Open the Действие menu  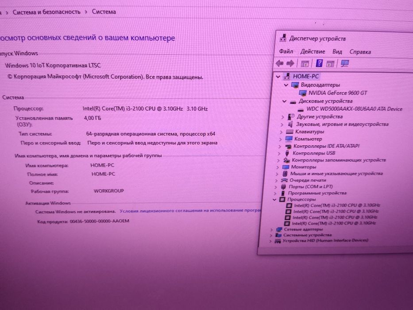[313, 51]
